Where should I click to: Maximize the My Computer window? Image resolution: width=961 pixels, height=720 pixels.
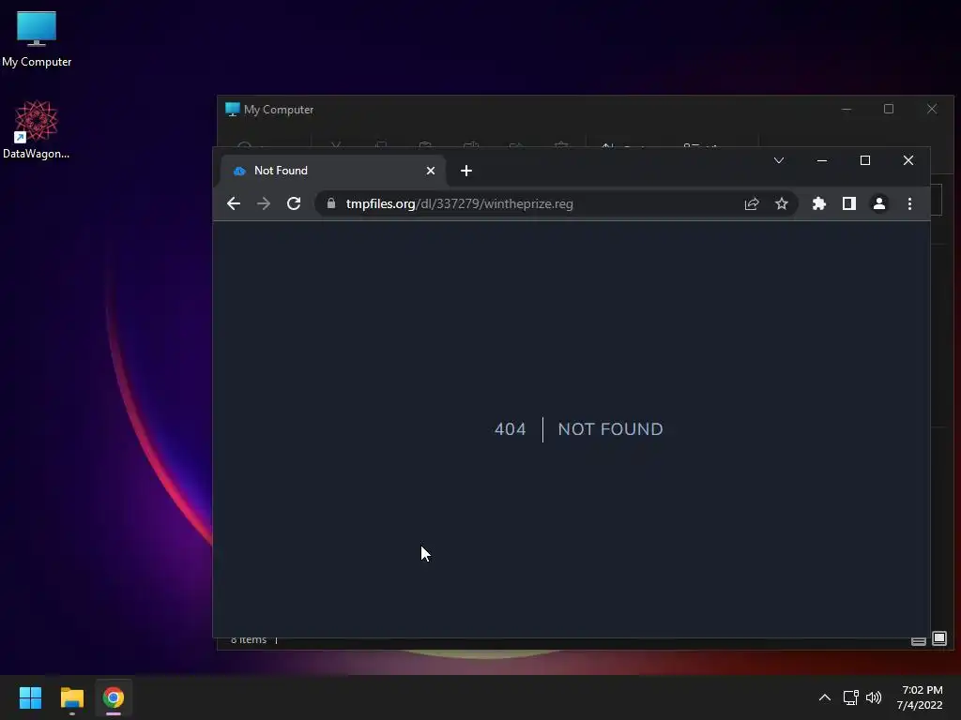point(889,109)
